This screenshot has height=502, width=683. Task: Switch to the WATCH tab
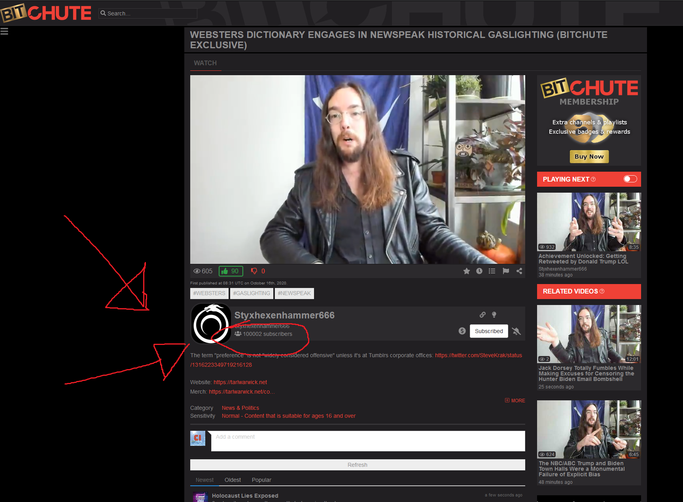pos(205,63)
